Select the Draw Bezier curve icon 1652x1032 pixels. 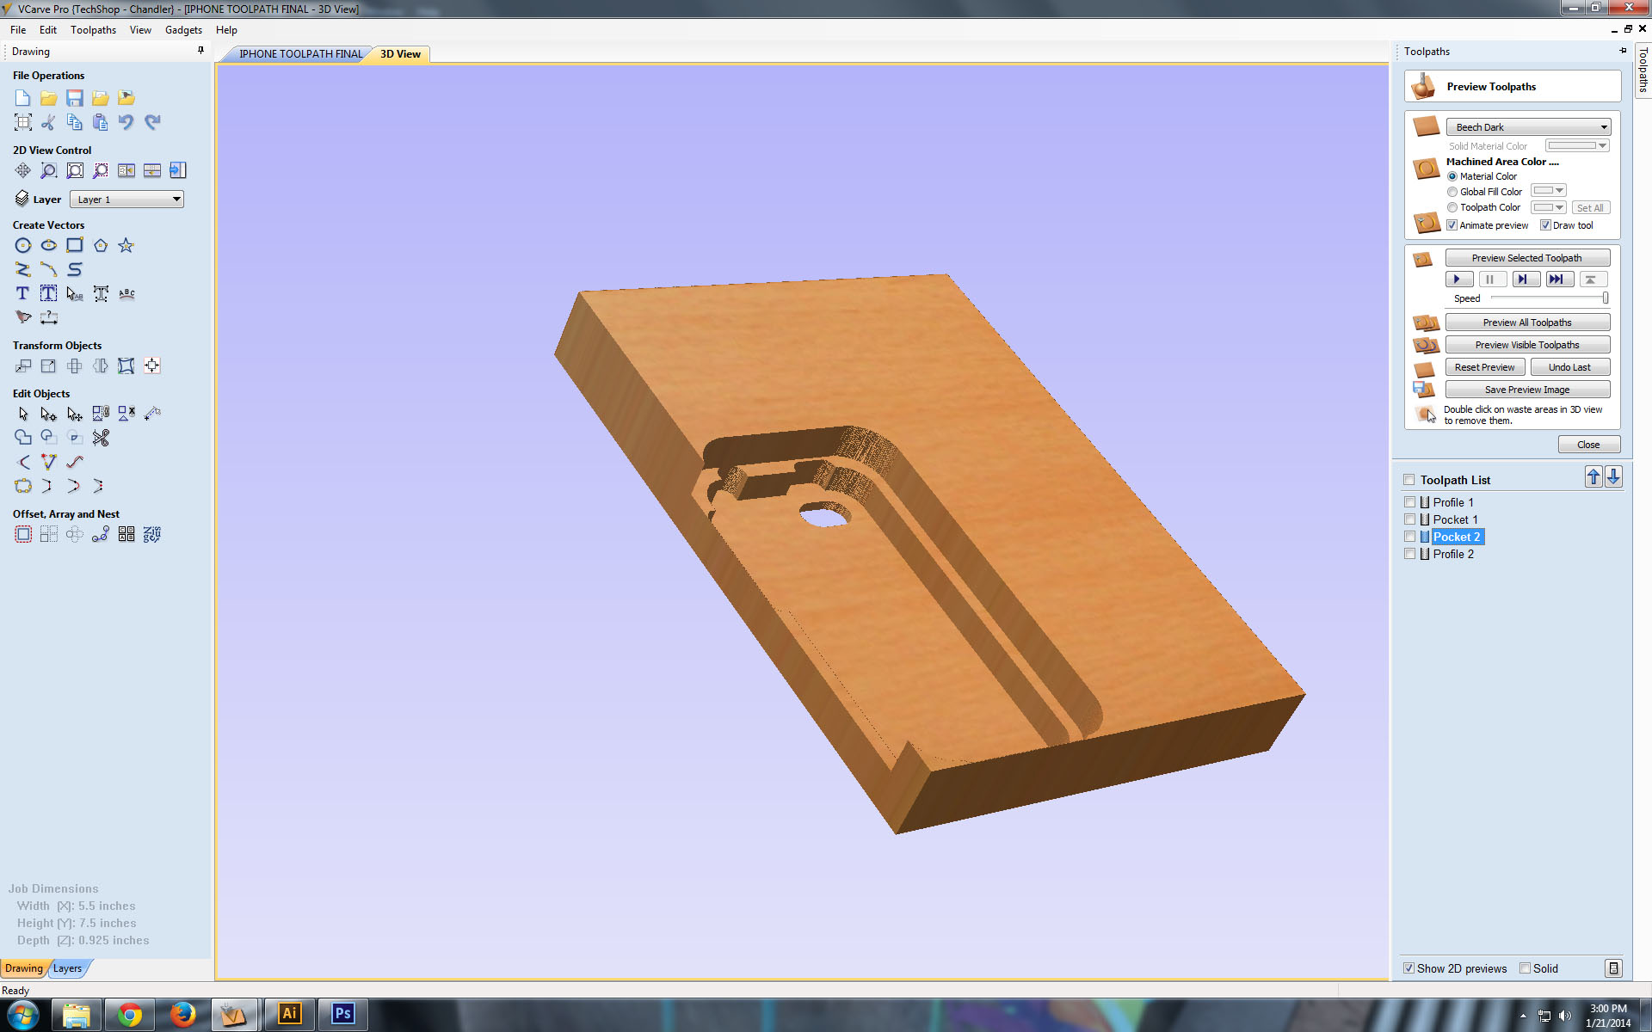[47, 268]
